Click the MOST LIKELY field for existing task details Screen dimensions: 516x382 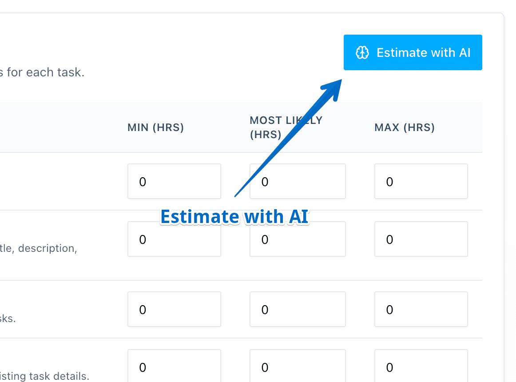[298, 368]
